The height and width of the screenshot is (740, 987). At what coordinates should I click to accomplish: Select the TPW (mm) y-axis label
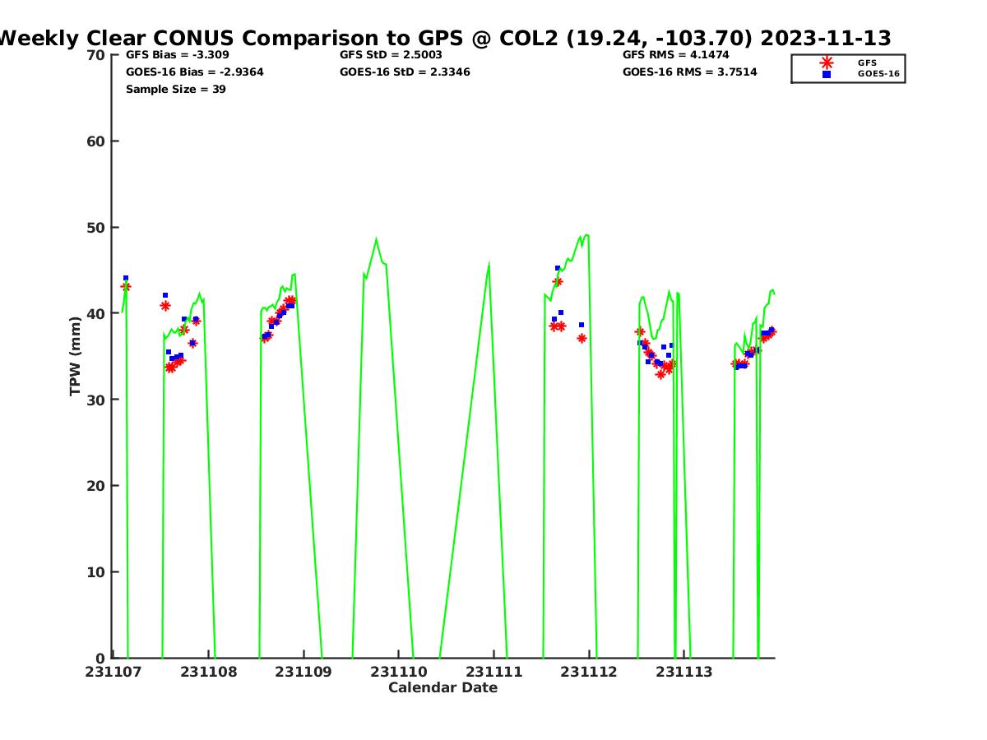(76, 356)
